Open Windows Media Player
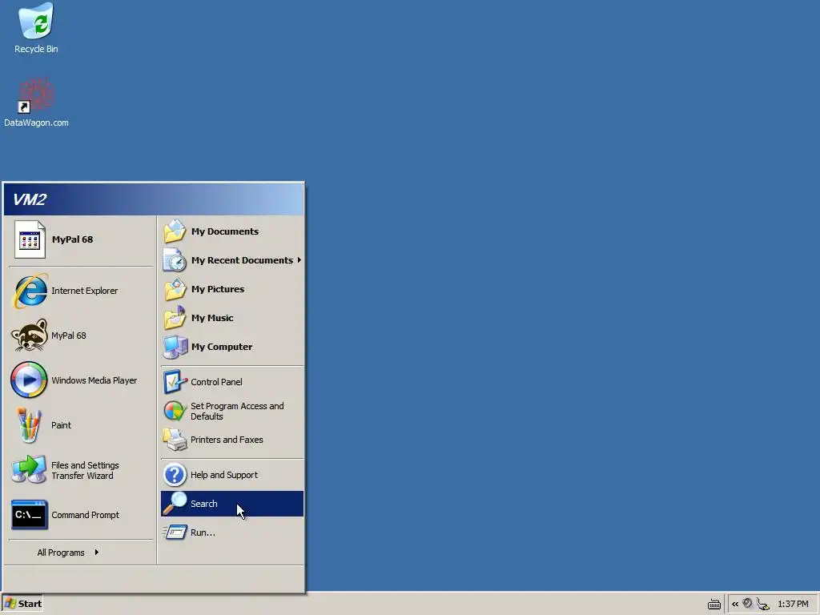Screen dimensions: 820x615 [x=81, y=380]
